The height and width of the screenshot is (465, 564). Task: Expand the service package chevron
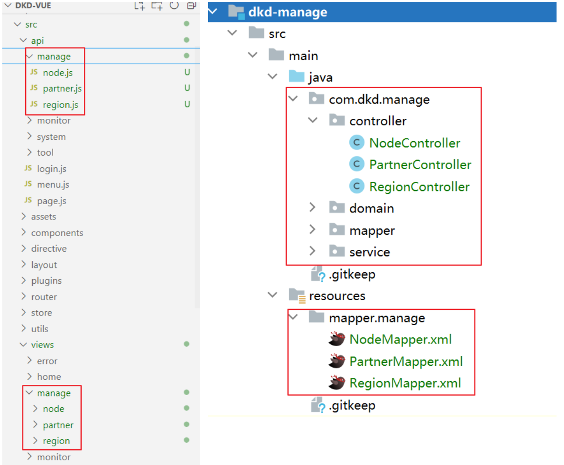click(313, 251)
